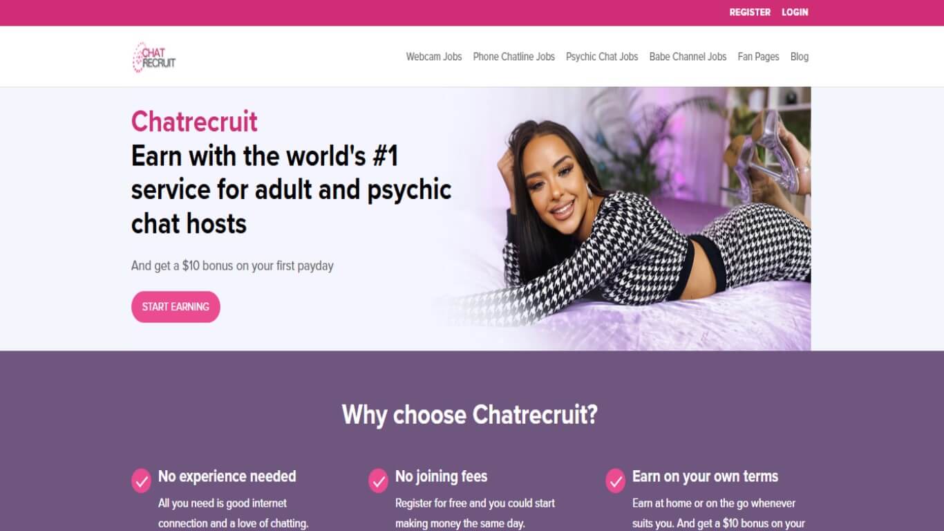
Task: Click the pink Chatrecruit heading
Action: (x=194, y=122)
